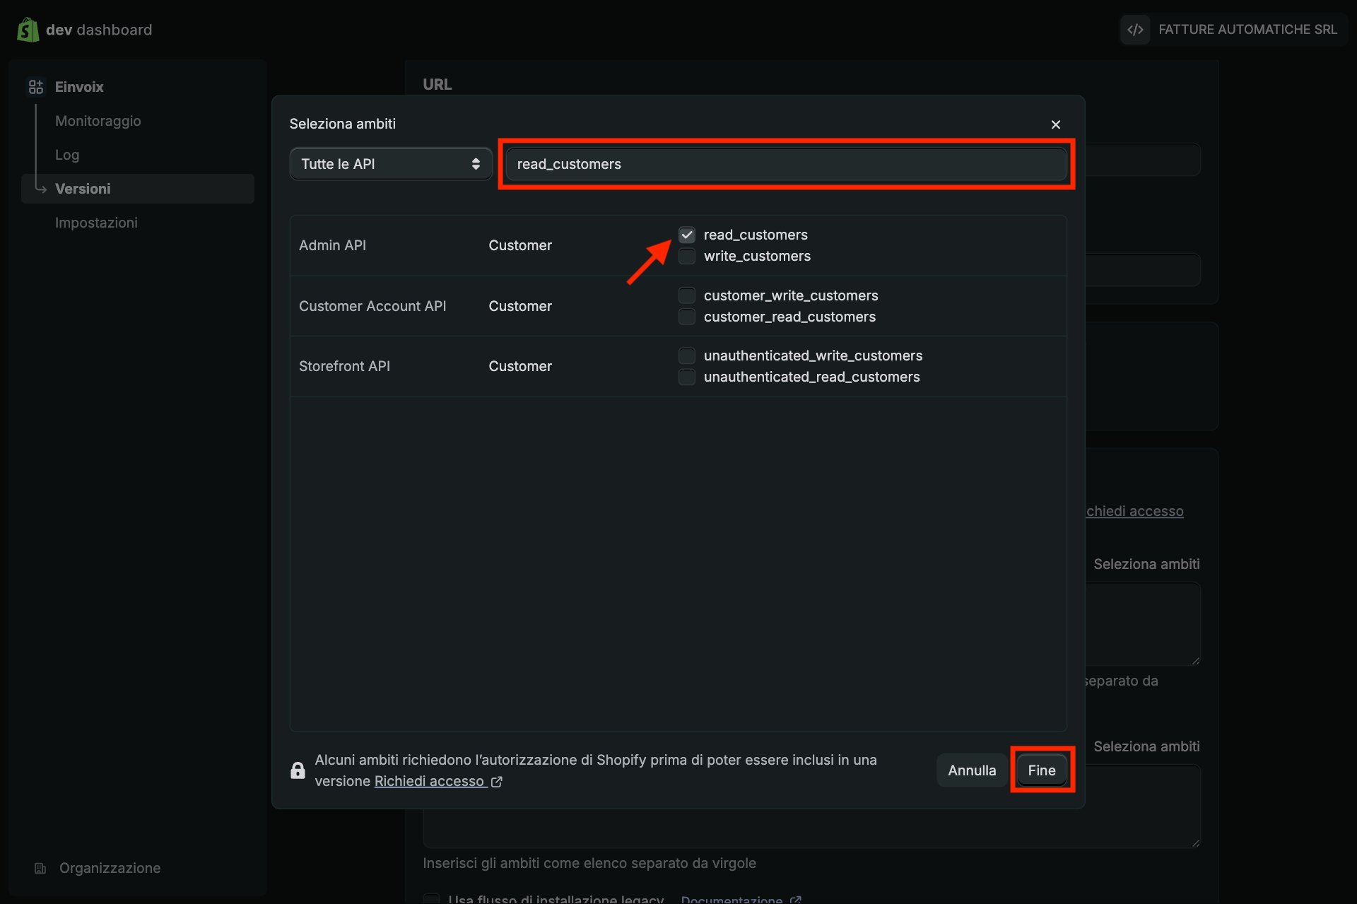Click the read_customers scope label
Image resolution: width=1357 pixels, height=904 pixels.
click(756, 235)
